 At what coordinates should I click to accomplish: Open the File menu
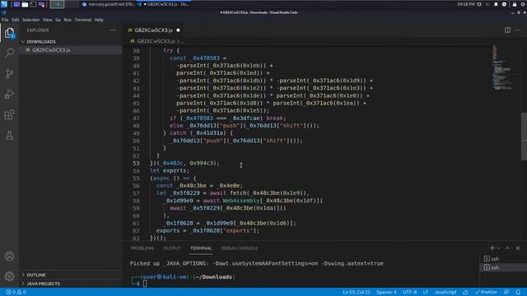[x=5, y=20]
